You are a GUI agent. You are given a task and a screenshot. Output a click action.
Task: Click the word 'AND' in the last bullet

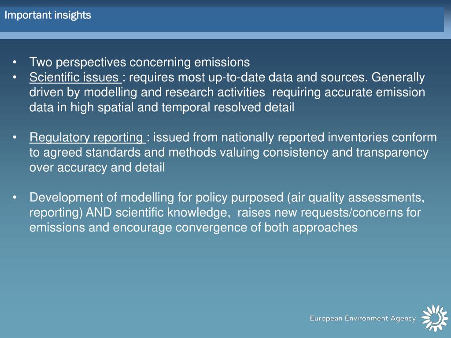coord(99,213)
